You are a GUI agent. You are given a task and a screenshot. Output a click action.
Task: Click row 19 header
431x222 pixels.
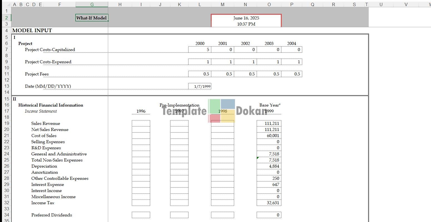[7, 123]
